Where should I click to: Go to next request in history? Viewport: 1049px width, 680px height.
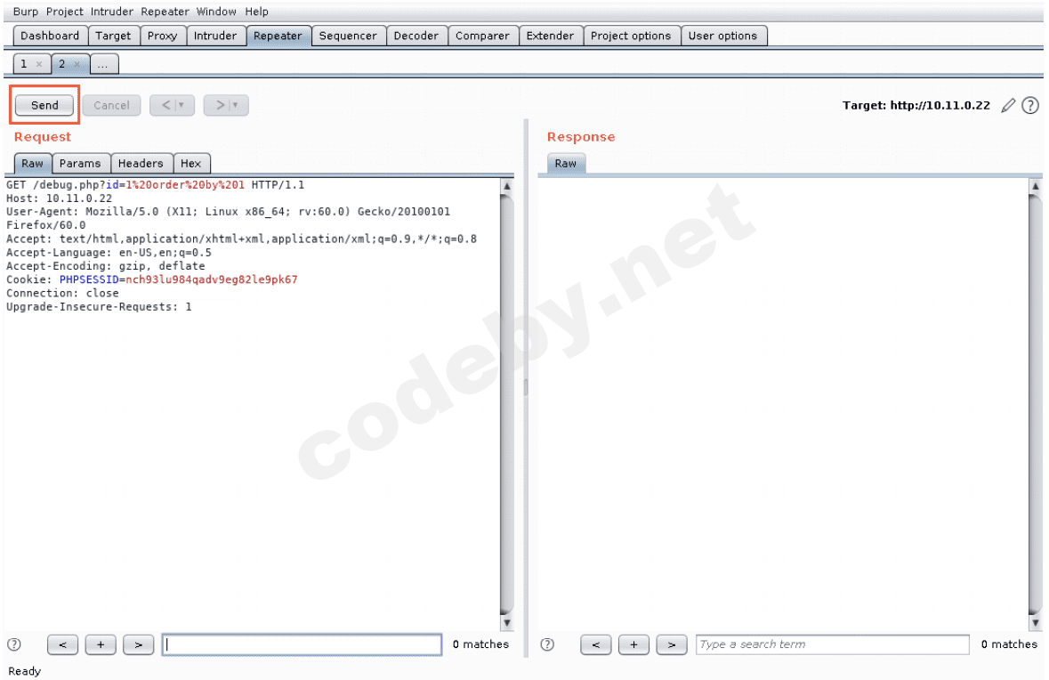(226, 105)
